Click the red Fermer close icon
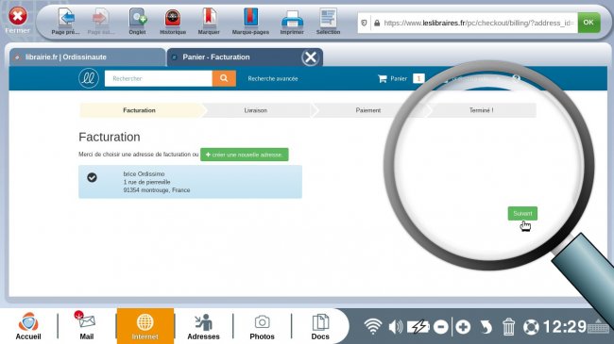The width and height of the screenshot is (614, 344). tap(18, 16)
